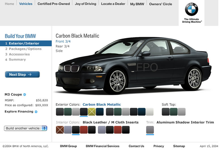Choose green swatch in second exterior group
The height and width of the screenshot is (155, 224).
[x=118, y=112]
